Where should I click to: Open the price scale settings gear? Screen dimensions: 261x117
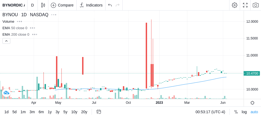252,103
